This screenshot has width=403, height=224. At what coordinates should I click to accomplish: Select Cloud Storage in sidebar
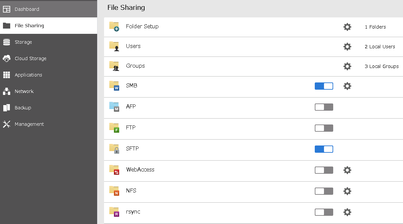[x=30, y=58]
